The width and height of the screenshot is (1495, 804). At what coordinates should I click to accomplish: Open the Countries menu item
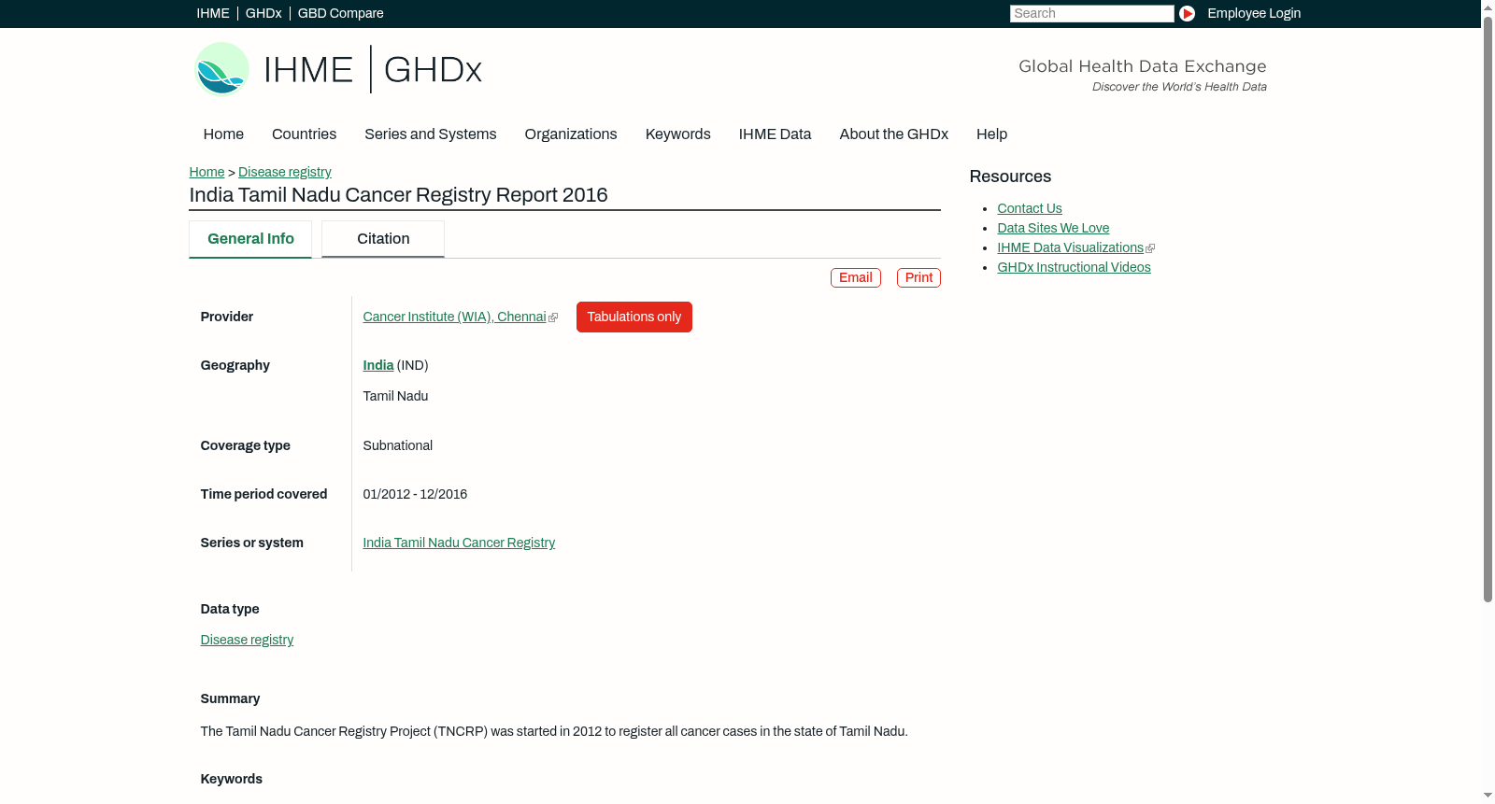(x=304, y=134)
